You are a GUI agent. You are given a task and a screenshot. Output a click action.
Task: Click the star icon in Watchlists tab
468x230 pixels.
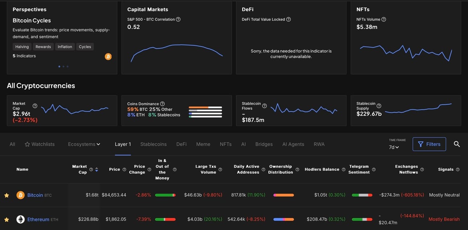point(27,144)
